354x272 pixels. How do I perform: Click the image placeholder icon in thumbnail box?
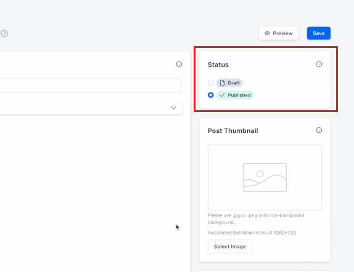pos(265,177)
